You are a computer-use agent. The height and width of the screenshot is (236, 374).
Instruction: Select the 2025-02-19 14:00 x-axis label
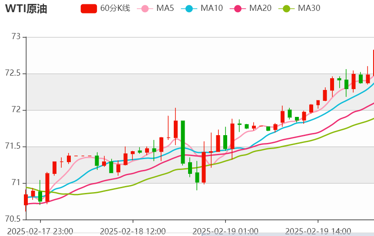tap(318, 230)
